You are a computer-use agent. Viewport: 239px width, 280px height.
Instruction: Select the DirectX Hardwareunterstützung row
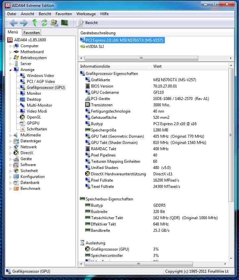154,174
